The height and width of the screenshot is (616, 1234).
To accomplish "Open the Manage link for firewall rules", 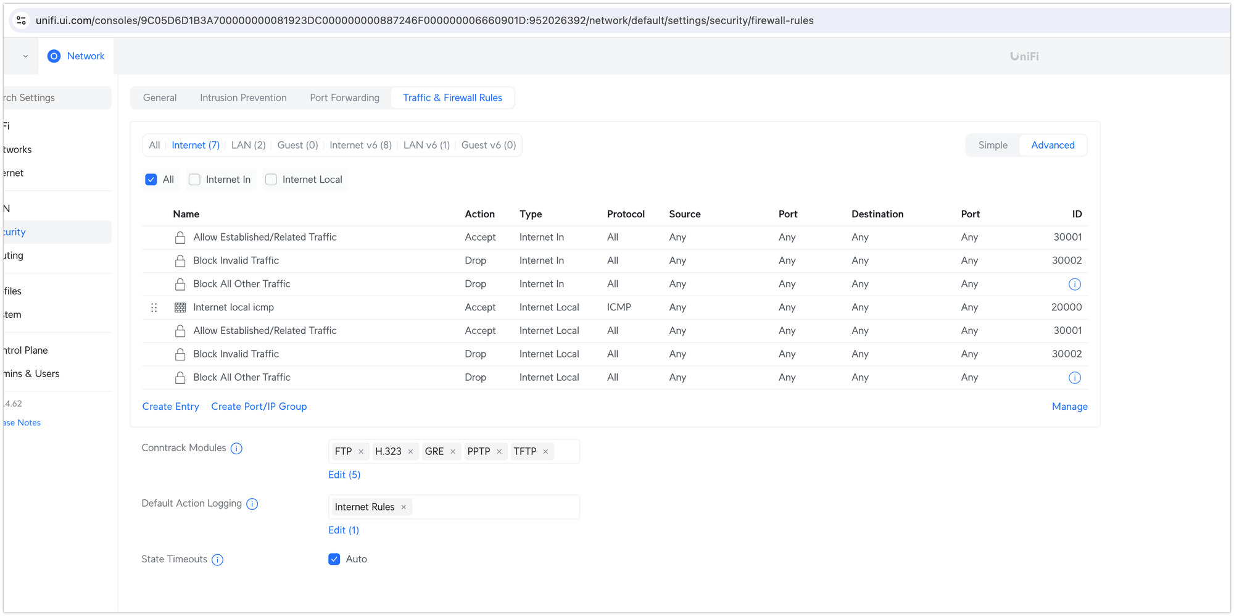I will (1069, 406).
